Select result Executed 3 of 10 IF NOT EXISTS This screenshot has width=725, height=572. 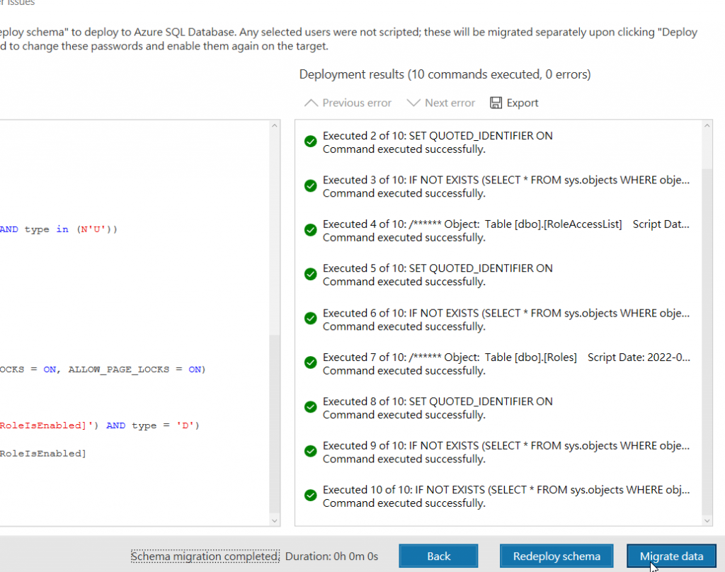click(x=498, y=186)
